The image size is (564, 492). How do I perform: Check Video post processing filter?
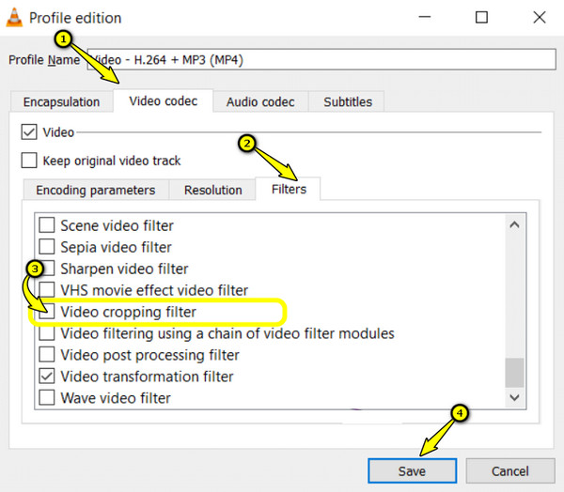click(47, 355)
